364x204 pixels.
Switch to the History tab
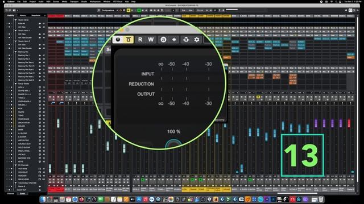(x=23, y=15)
